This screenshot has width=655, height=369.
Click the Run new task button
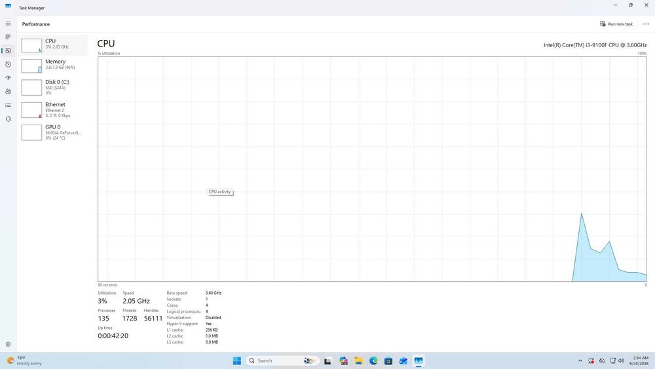pyautogui.click(x=616, y=24)
